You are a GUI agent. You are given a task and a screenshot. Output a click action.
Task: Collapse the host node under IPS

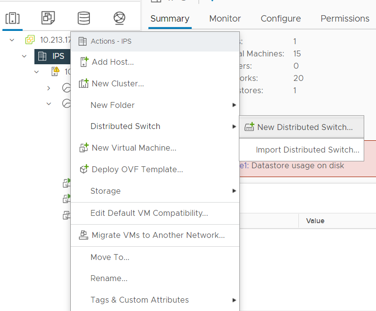(36, 72)
